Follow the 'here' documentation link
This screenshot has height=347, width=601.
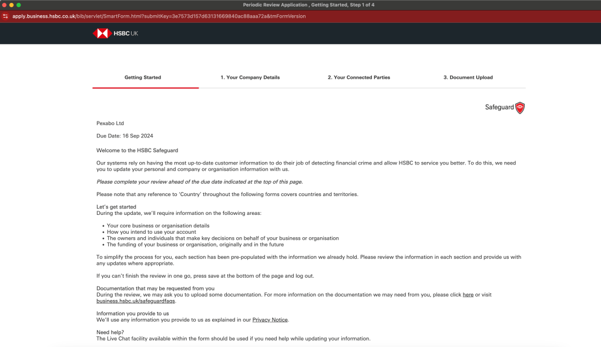click(468, 295)
